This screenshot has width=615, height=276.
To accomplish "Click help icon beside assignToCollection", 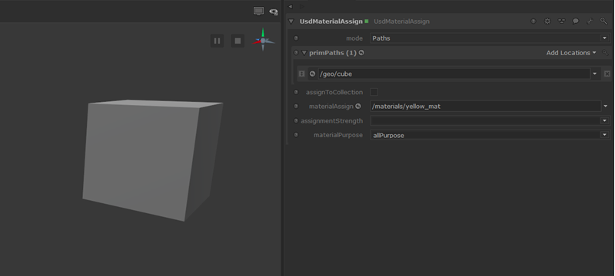I will point(296,92).
